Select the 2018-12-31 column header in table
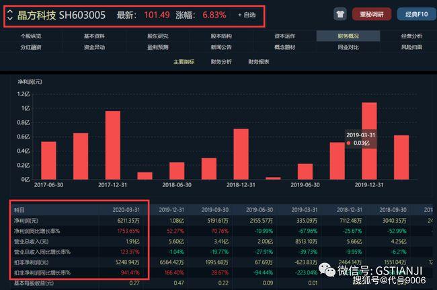 (349, 210)
